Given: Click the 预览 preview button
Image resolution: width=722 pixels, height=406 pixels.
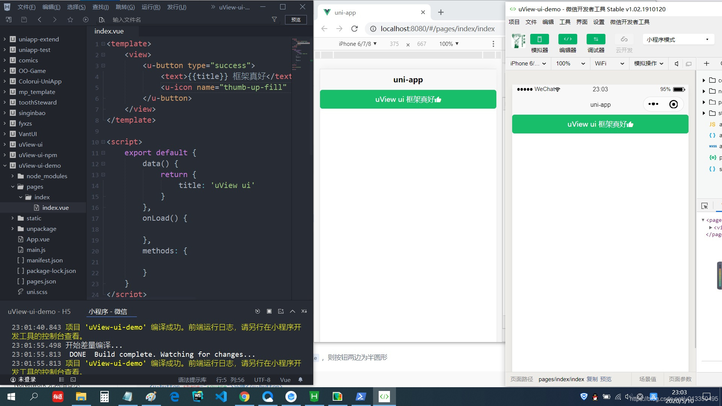Looking at the screenshot, I should 296,20.
